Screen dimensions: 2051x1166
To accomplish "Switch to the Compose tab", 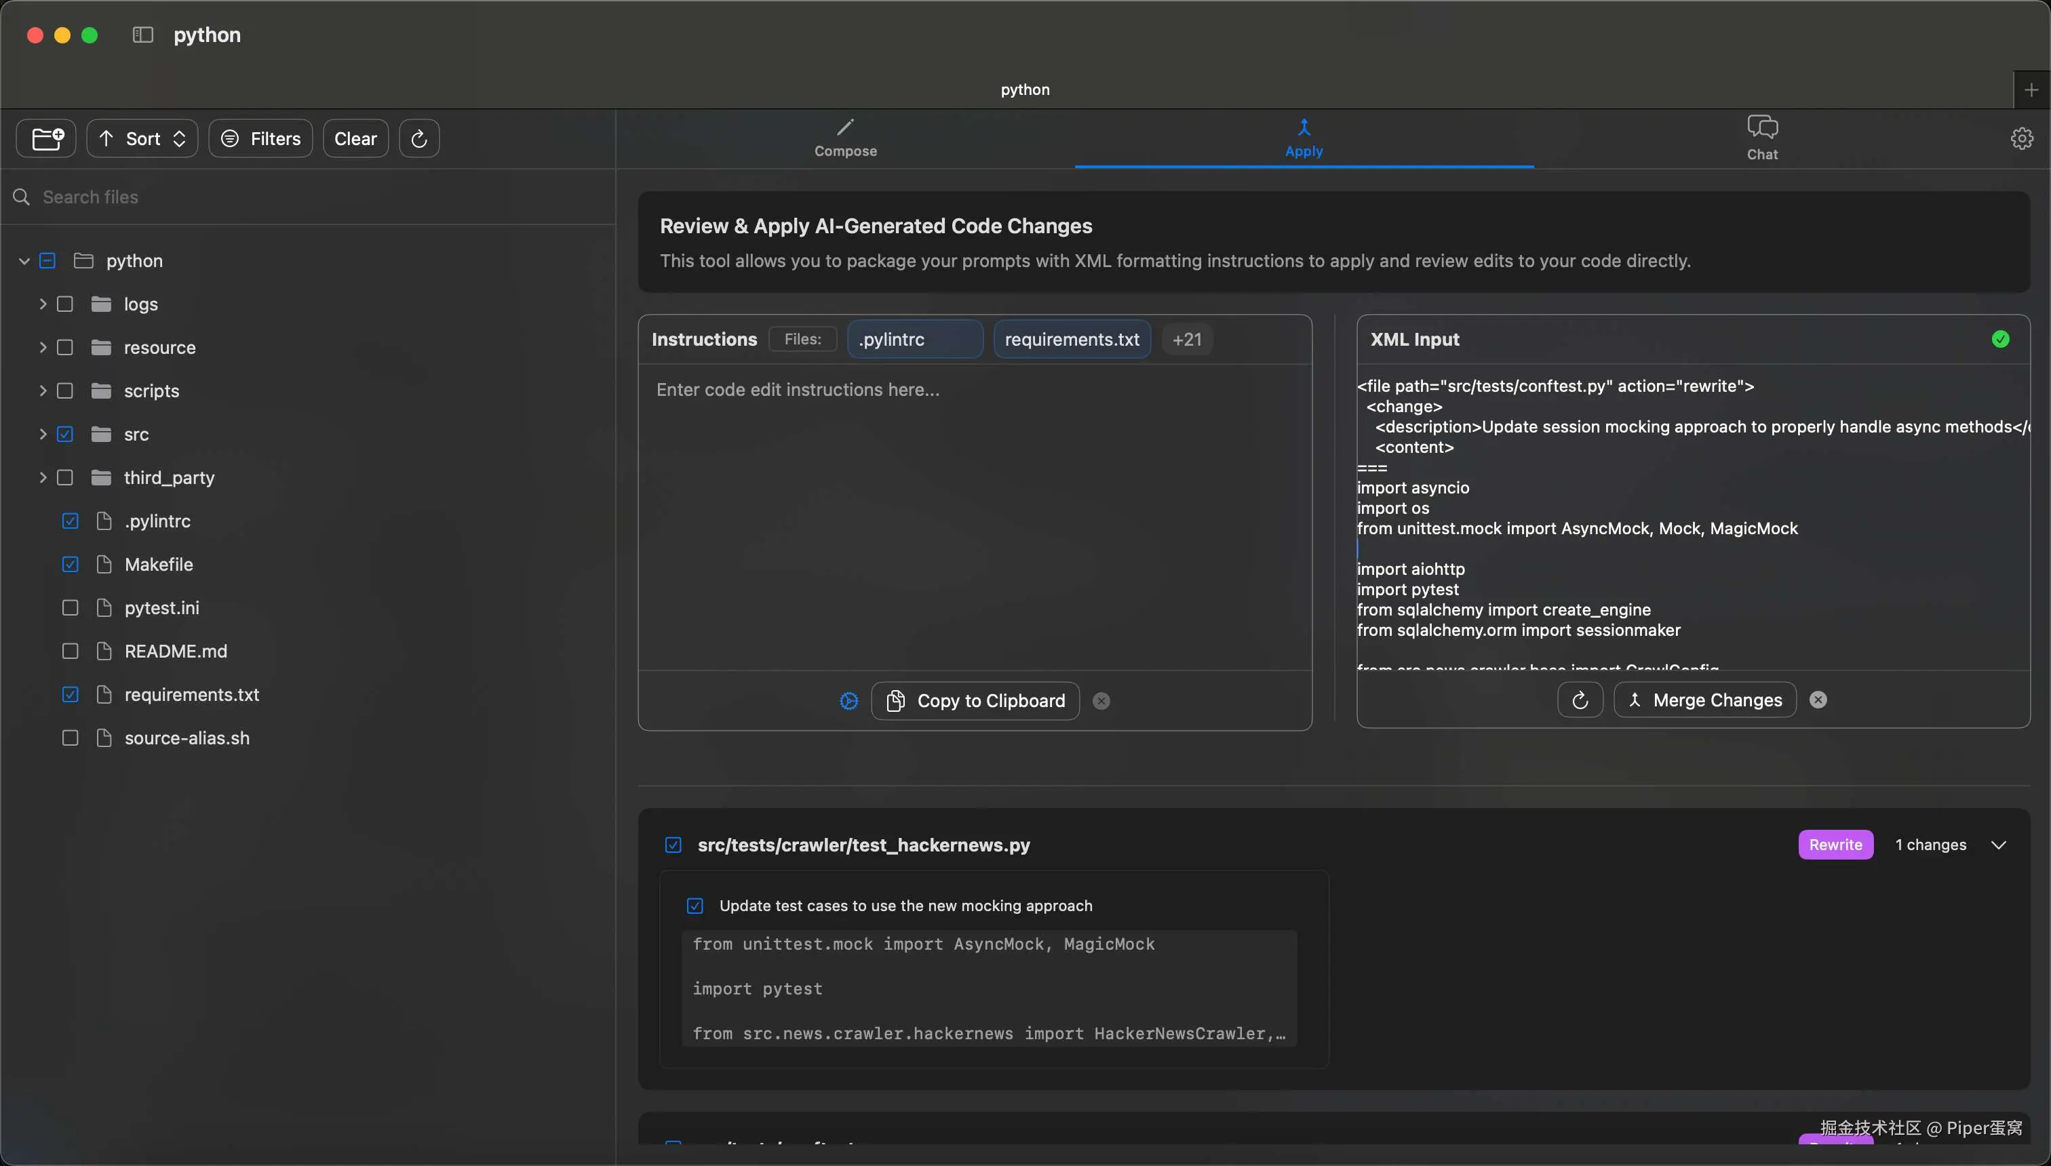I will point(845,138).
